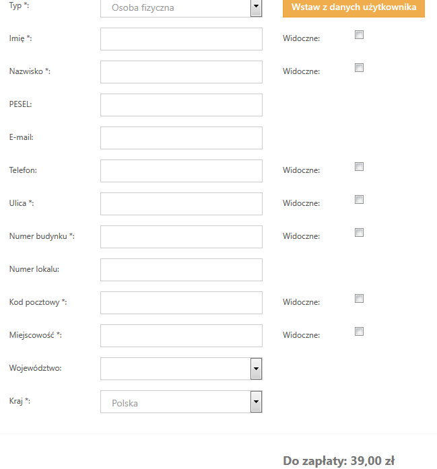Image resolution: width=437 pixels, height=469 pixels.
Task: Expand the Województwo dropdown list
Action: (181, 369)
